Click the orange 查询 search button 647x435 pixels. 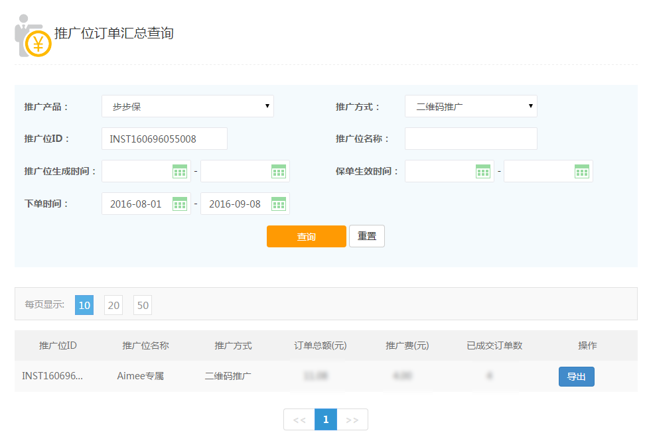(x=306, y=237)
